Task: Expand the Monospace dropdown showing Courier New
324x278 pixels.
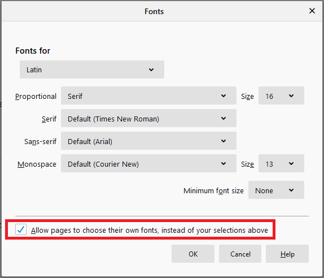Action: (x=148, y=163)
